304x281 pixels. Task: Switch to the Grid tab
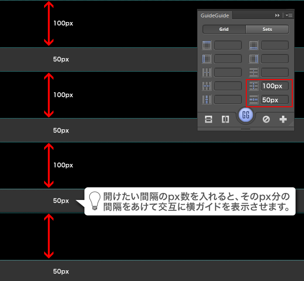click(x=224, y=29)
